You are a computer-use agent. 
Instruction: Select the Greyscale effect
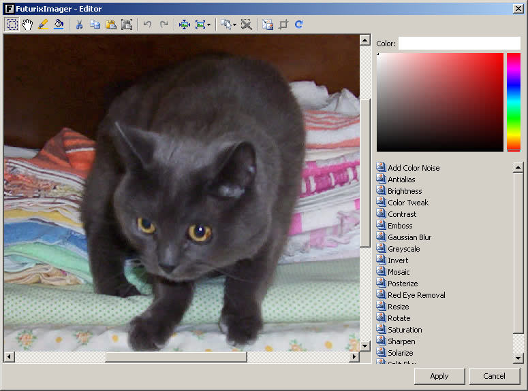(x=403, y=249)
